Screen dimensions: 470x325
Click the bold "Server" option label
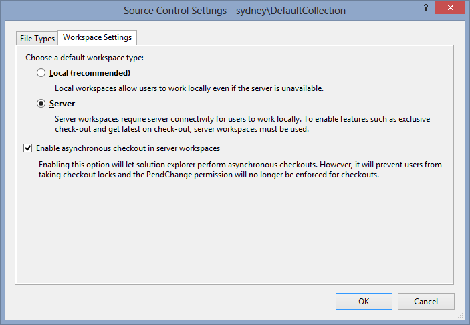coord(62,104)
